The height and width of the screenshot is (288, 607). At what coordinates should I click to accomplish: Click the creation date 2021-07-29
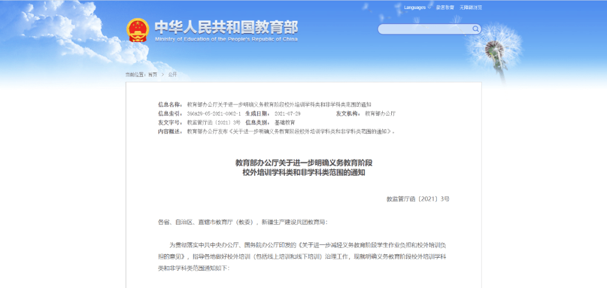pyautogui.click(x=287, y=113)
